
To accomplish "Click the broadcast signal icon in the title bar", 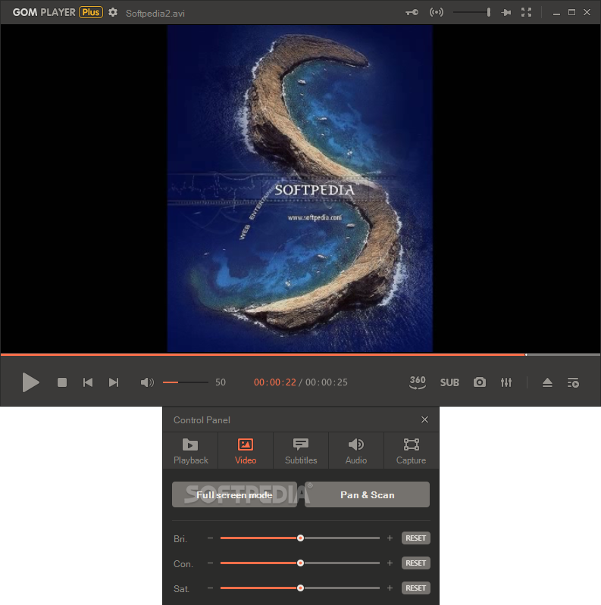I will pos(436,12).
